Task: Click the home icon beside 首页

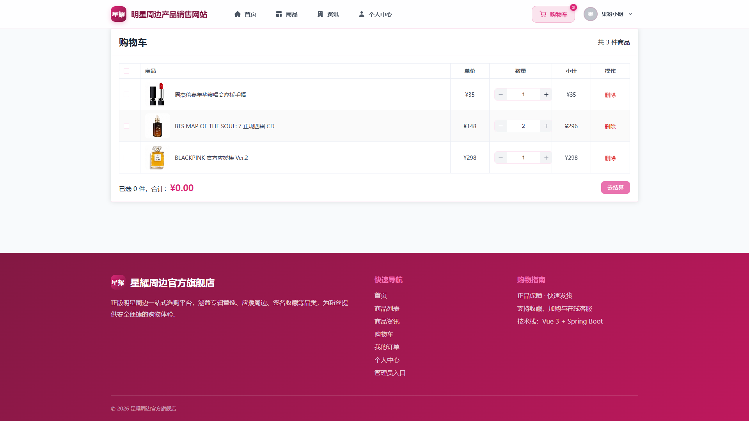Action: coord(238,14)
